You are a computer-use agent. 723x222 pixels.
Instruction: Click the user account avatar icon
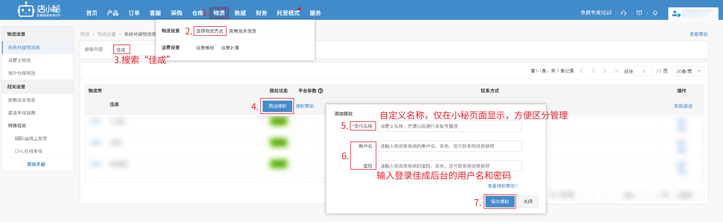pos(676,14)
